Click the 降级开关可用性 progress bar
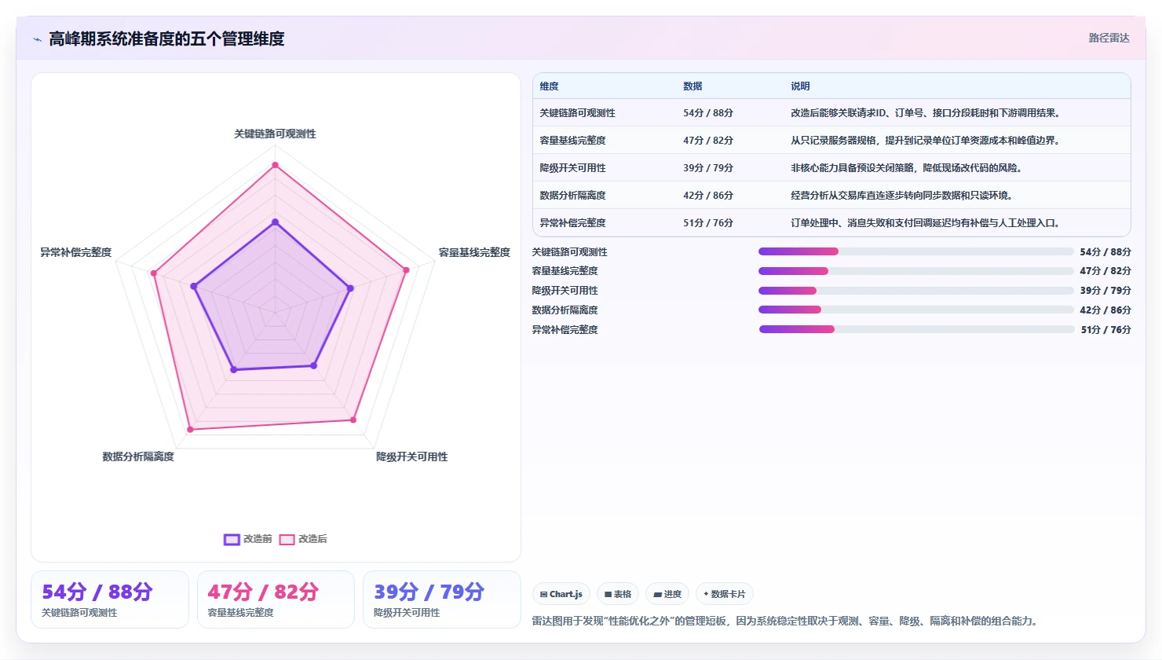This screenshot has height=660, width=1162. pyautogui.click(x=915, y=291)
